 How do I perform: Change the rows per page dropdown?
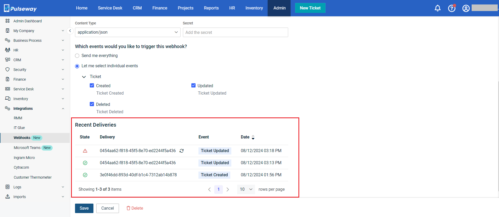pyautogui.click(x=246, y=189)
